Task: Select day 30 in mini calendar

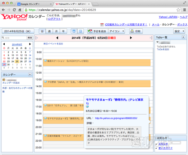Action: click(x=9, y=65)
